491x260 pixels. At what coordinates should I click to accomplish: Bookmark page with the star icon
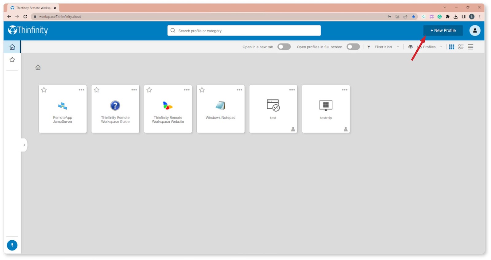(x=413, y=17)
